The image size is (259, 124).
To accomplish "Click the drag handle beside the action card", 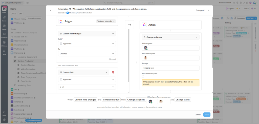I will pos(137,63).
